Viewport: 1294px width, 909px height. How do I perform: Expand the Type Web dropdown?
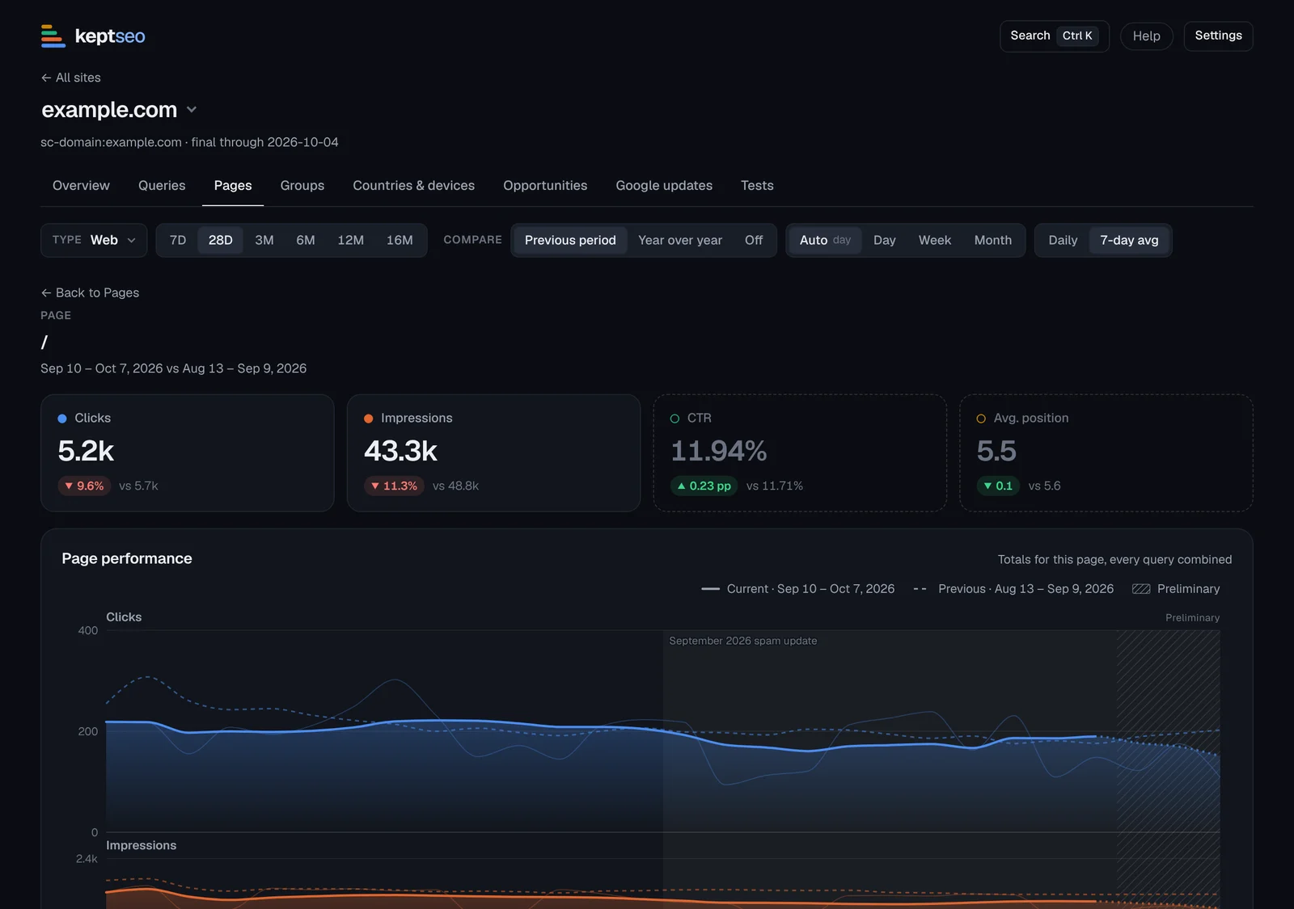[x=94, y=241]
